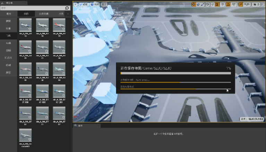
Task: Click the surface snapping icon
Action: click(212, 5)
